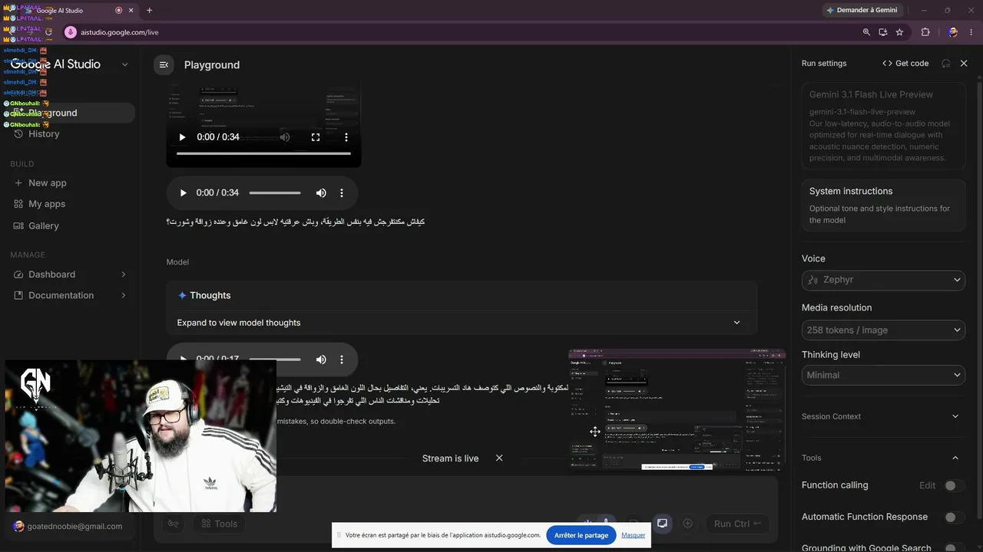Screen dimensions: 983x552
Task: Bookmark this page with the star icon
Action: [899, 32]
